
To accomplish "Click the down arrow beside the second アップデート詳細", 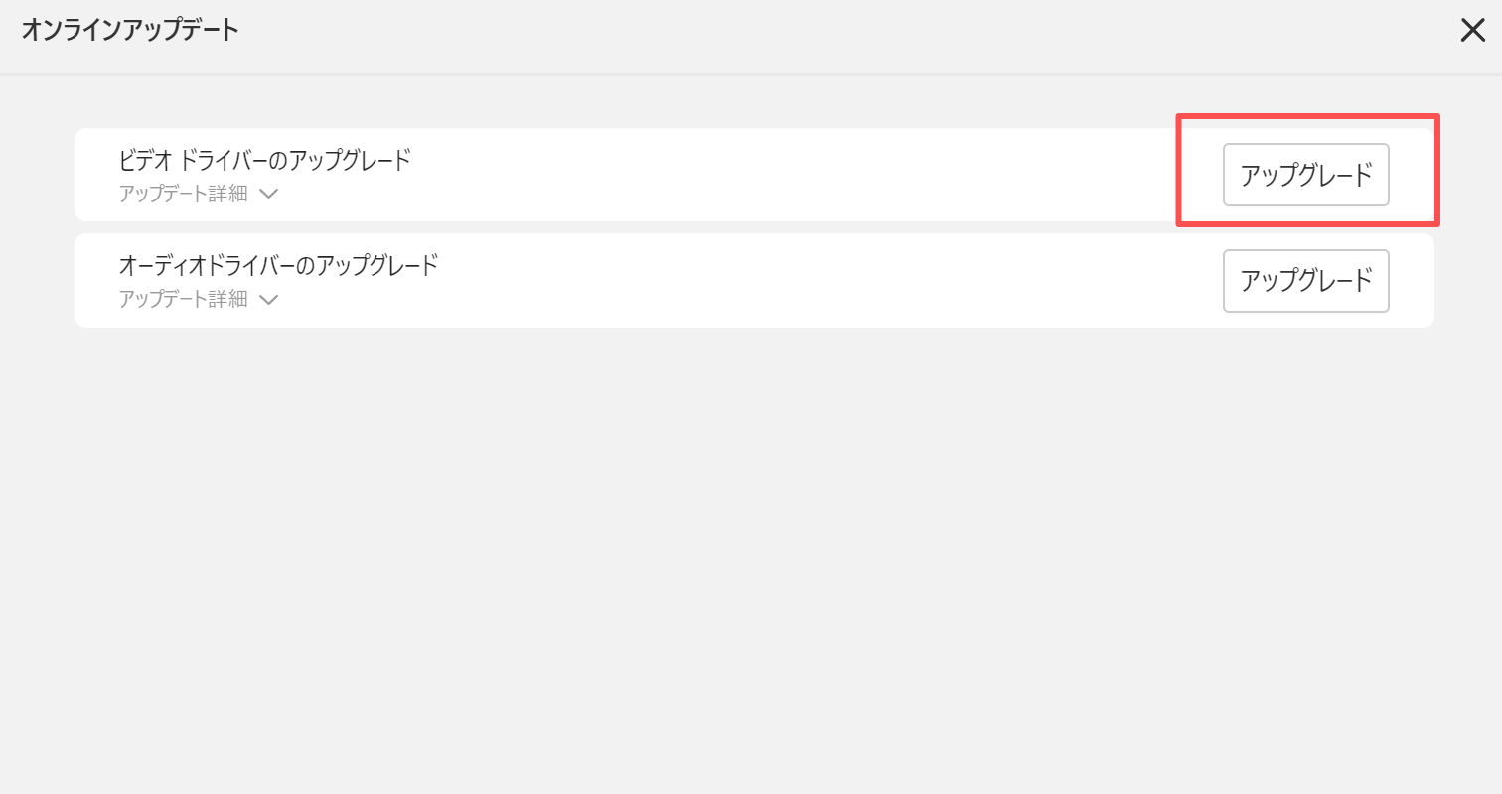I will (268, 300).
